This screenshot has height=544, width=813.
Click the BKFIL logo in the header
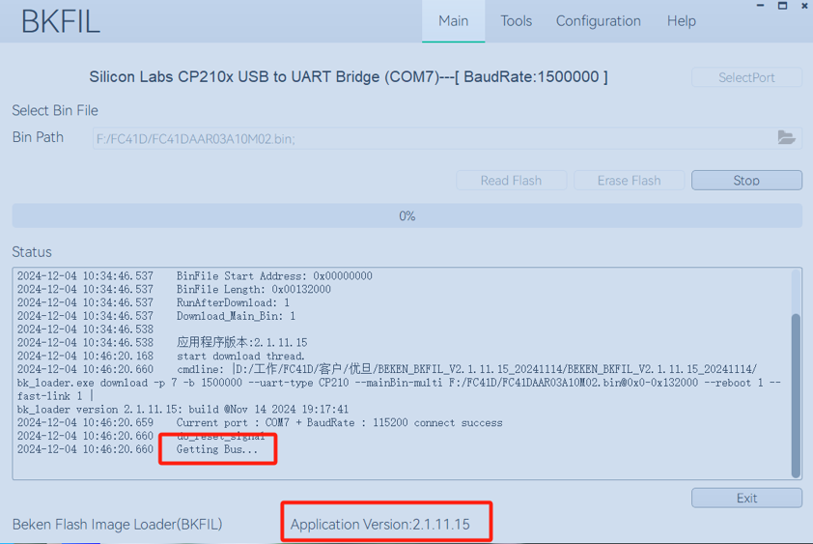coord(60,22)
